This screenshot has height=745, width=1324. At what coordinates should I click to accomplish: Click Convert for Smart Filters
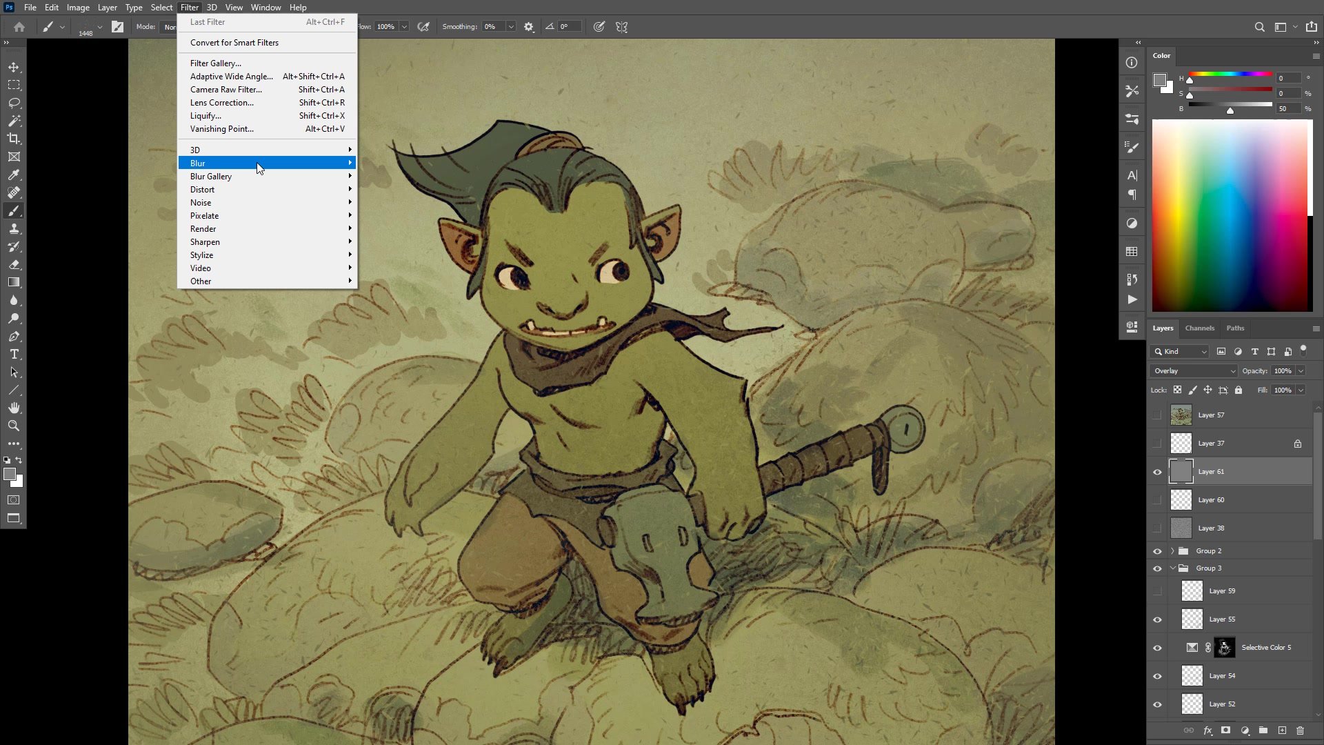coord(234,43)
